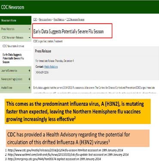The height and width of the screenshot is (161, 159).
Task: Collapse the Press Materials section minus icon
Action: coord(29,29)
